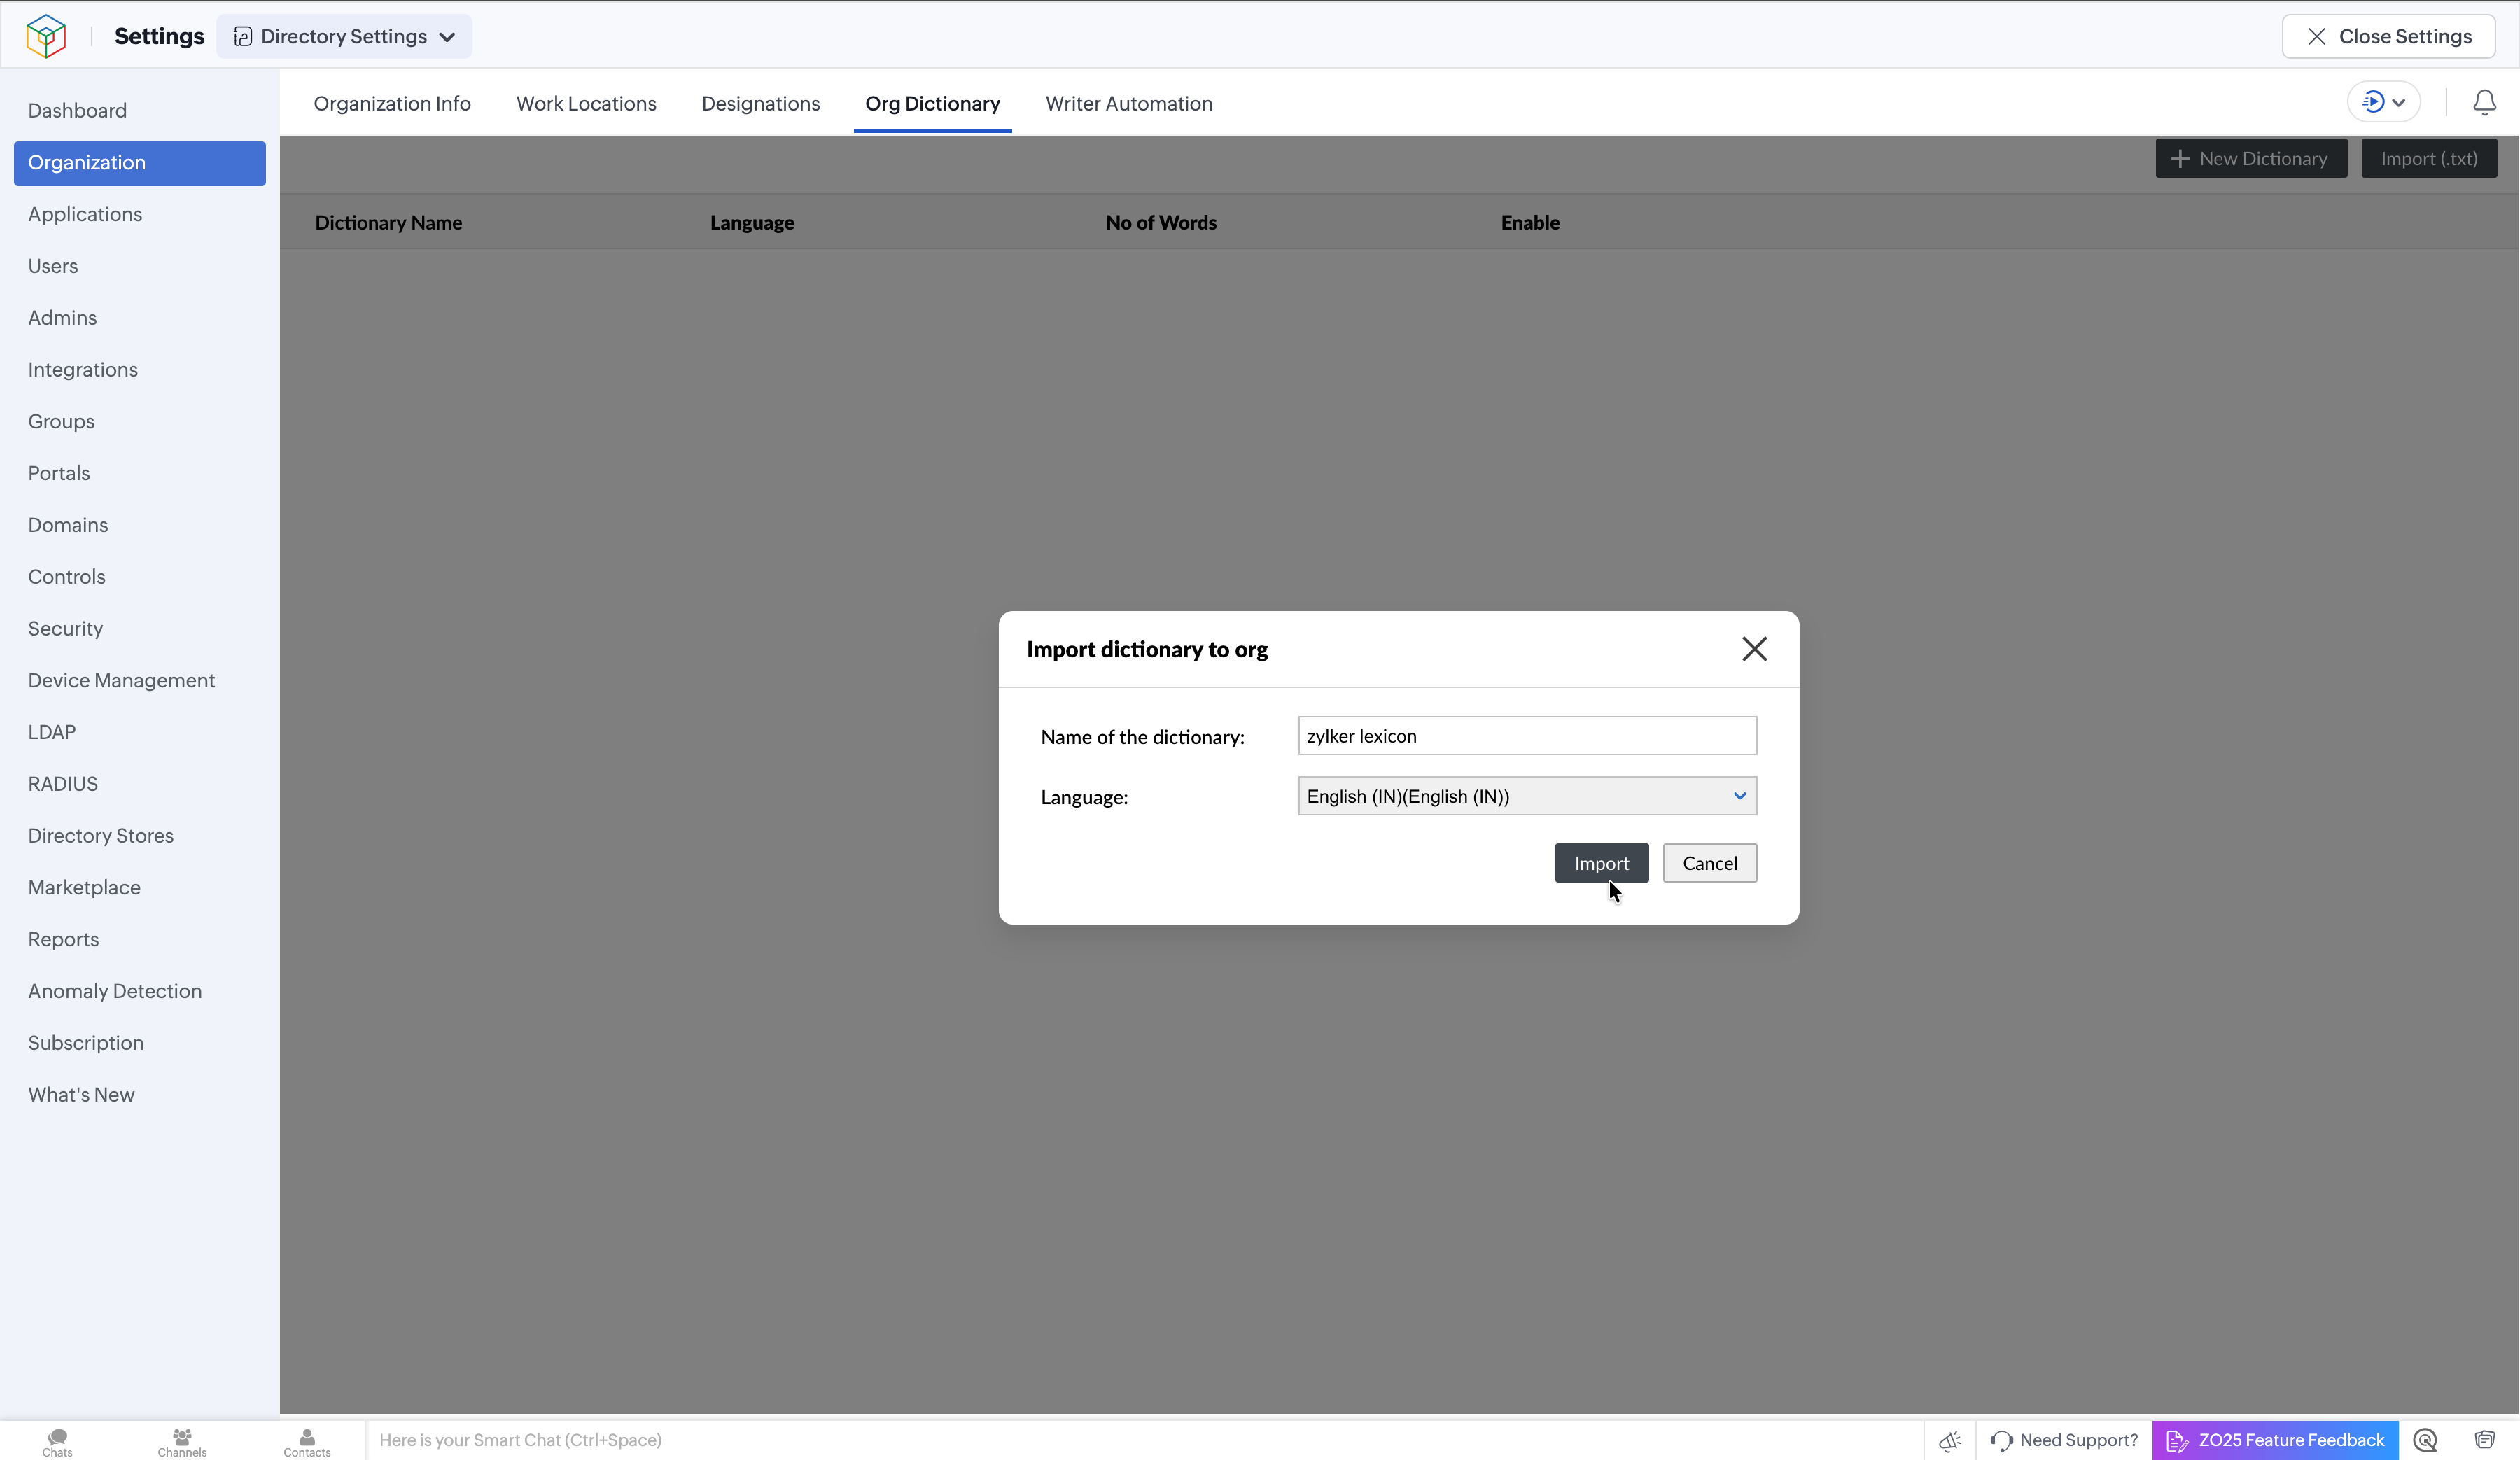This screenshot has height=1460, width=2520.
Task: Click the Dictionary Name column header
Action: tap(388, 223)
